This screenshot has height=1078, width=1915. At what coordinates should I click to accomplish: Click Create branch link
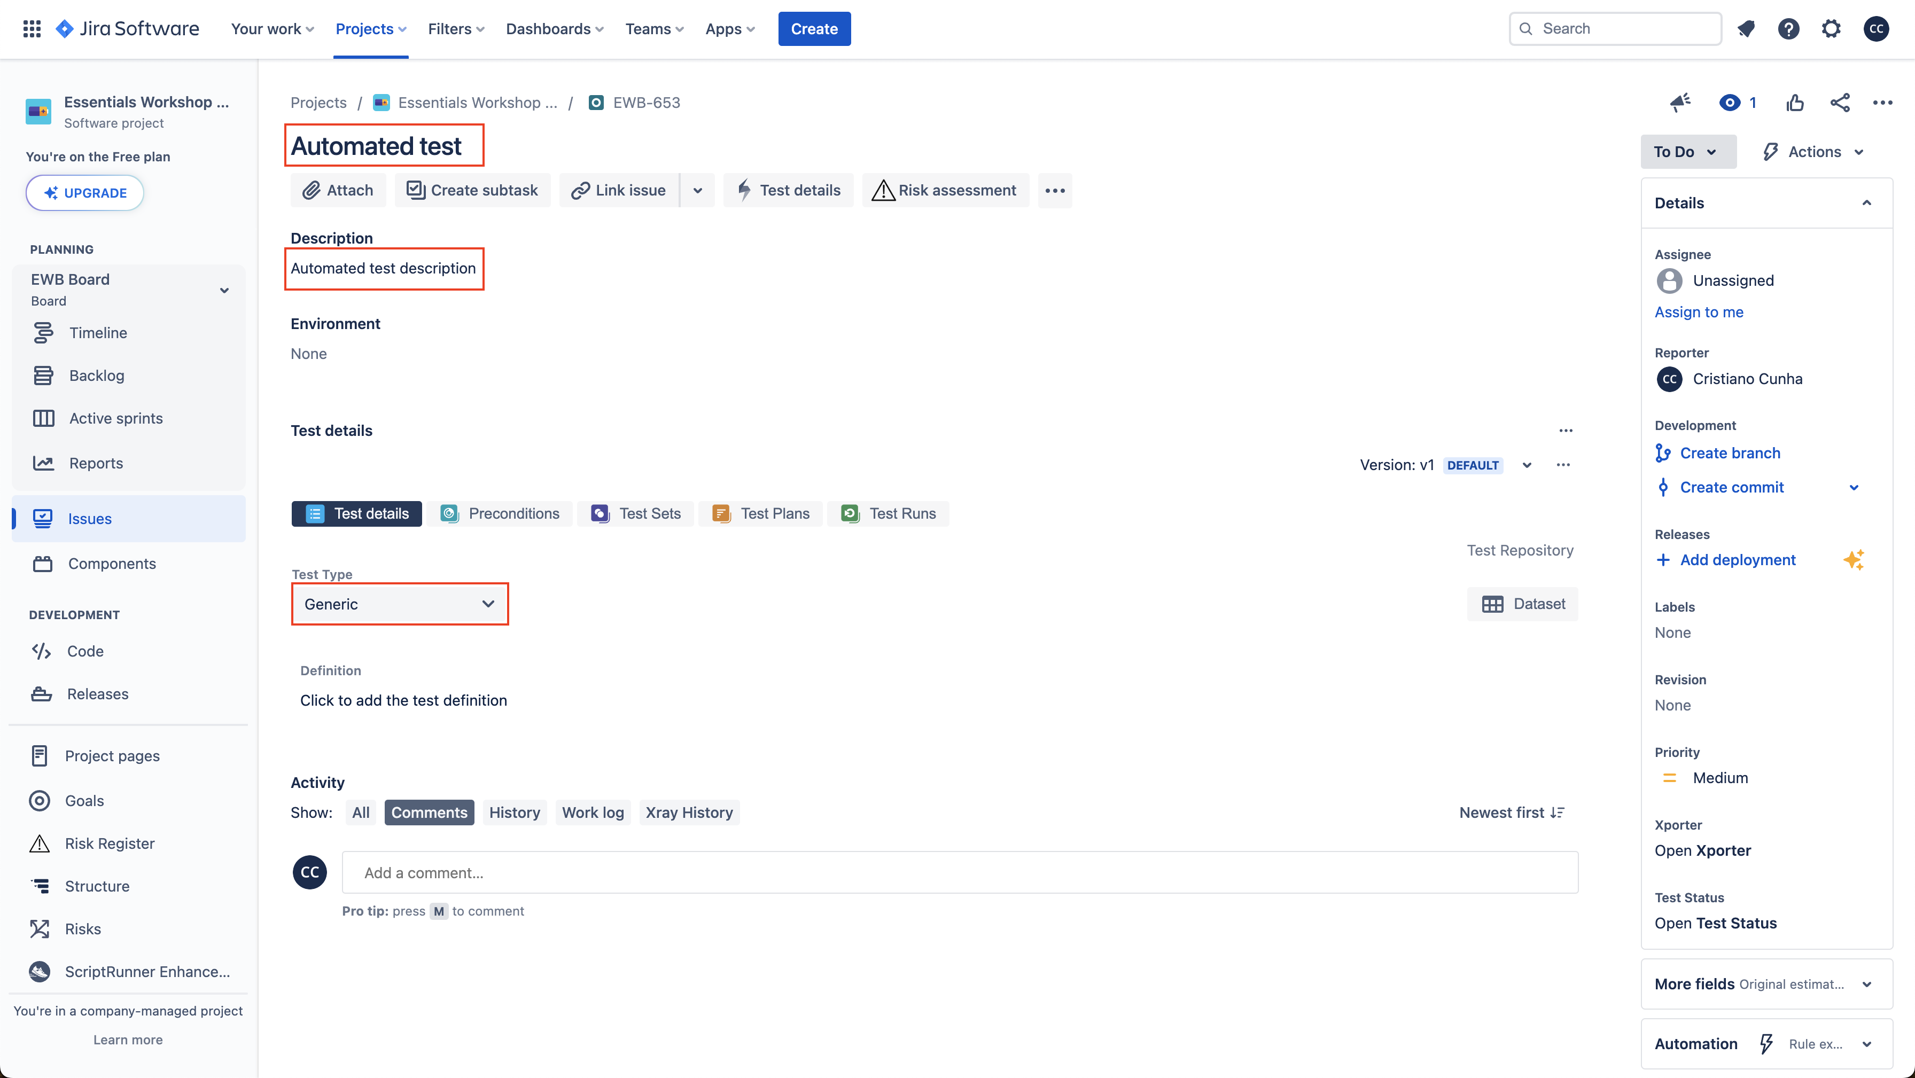pos(1730,454)
